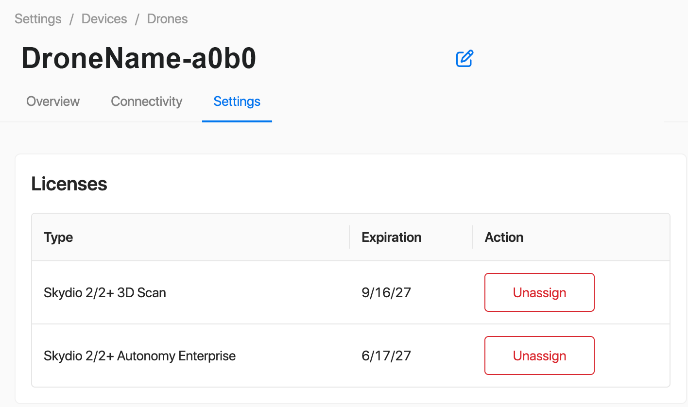This screenshot has width=688, height=407.
Task: Click the DroneName-a0b0 page title
Action: pyautogui.click(x=139, y=59)
